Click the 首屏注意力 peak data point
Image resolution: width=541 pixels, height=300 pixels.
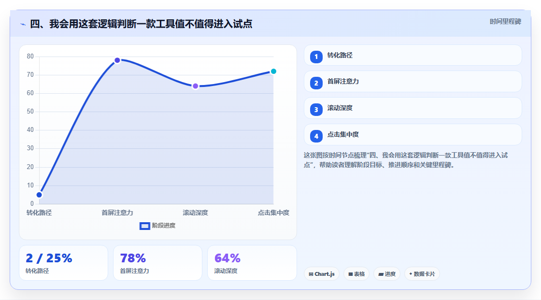coord(117,60)
